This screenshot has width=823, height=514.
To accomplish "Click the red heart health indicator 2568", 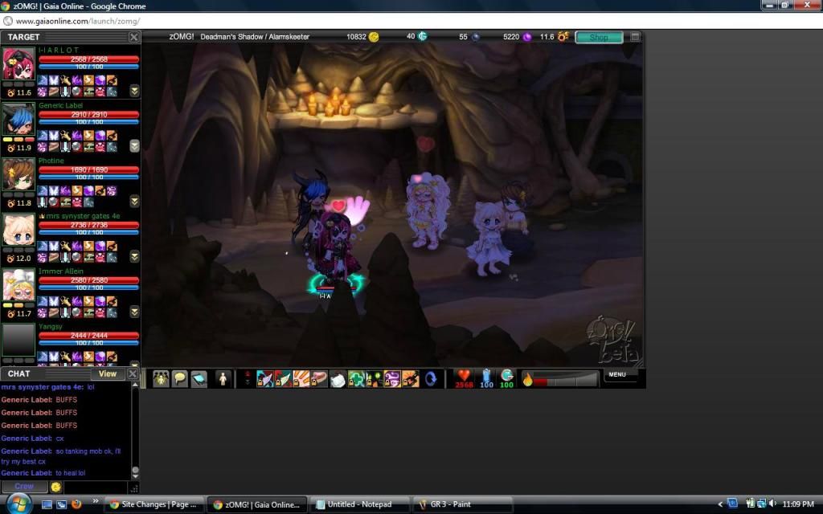I will [x=464, y=379].
